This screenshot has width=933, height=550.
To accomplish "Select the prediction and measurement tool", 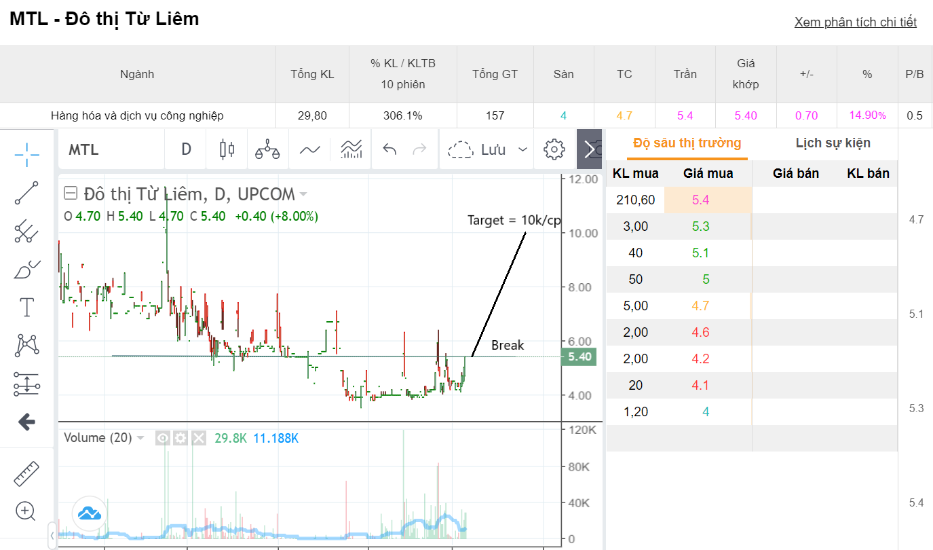I will pos(26,384).
